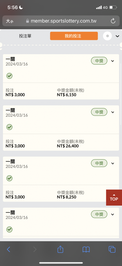Tap the text size 大小 control

pyautogui.click(x=10, y=21)
